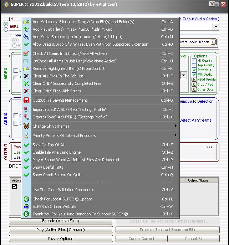
Task: Uncheck the 48K Audio option
Action: 194,75
